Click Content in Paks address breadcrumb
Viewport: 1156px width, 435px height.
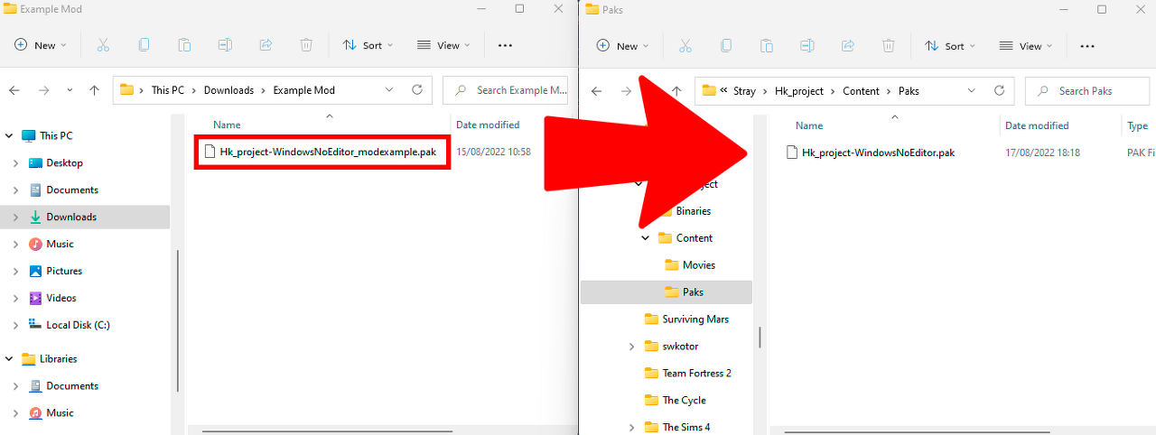coord(861,91)
